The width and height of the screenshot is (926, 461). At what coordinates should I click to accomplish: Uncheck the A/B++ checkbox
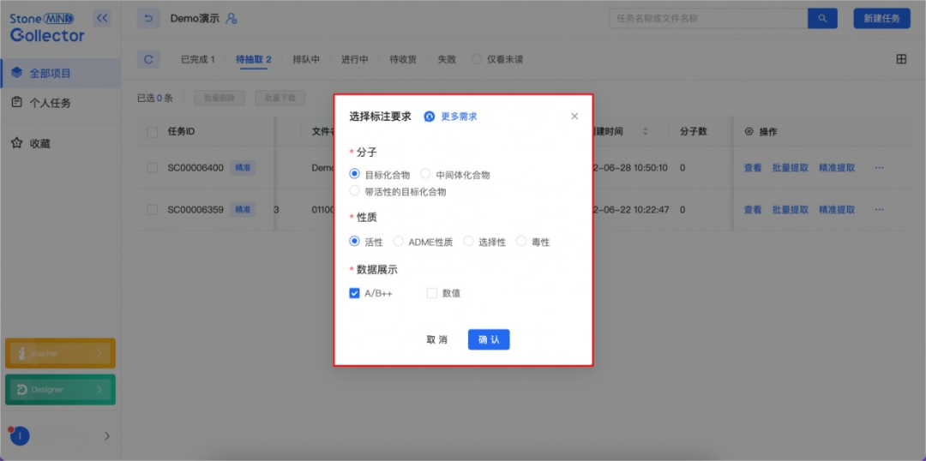tap(355, 293)
